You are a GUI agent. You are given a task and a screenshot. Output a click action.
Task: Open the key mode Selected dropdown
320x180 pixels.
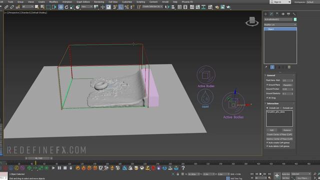click(x=301, y=174)
